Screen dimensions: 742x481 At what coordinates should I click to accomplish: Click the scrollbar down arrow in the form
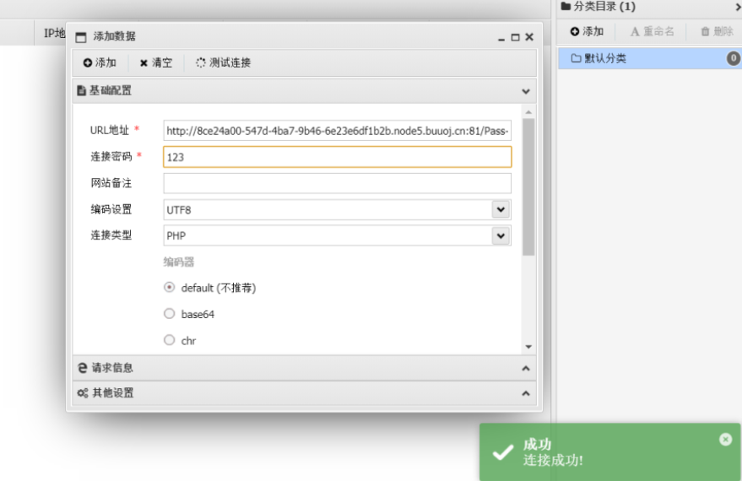click(x=528, y=347)
